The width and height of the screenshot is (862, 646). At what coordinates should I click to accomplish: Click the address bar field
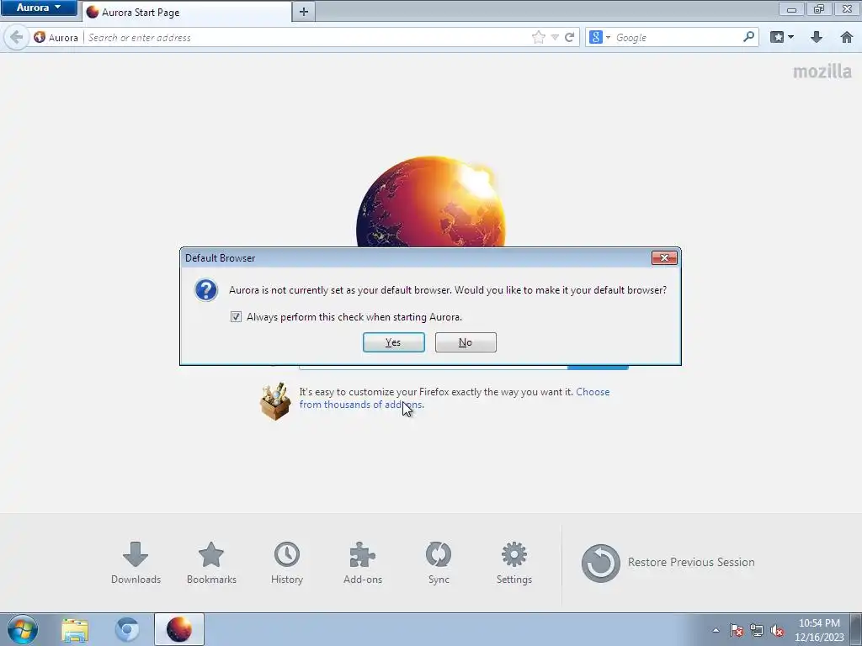point(308,37)
